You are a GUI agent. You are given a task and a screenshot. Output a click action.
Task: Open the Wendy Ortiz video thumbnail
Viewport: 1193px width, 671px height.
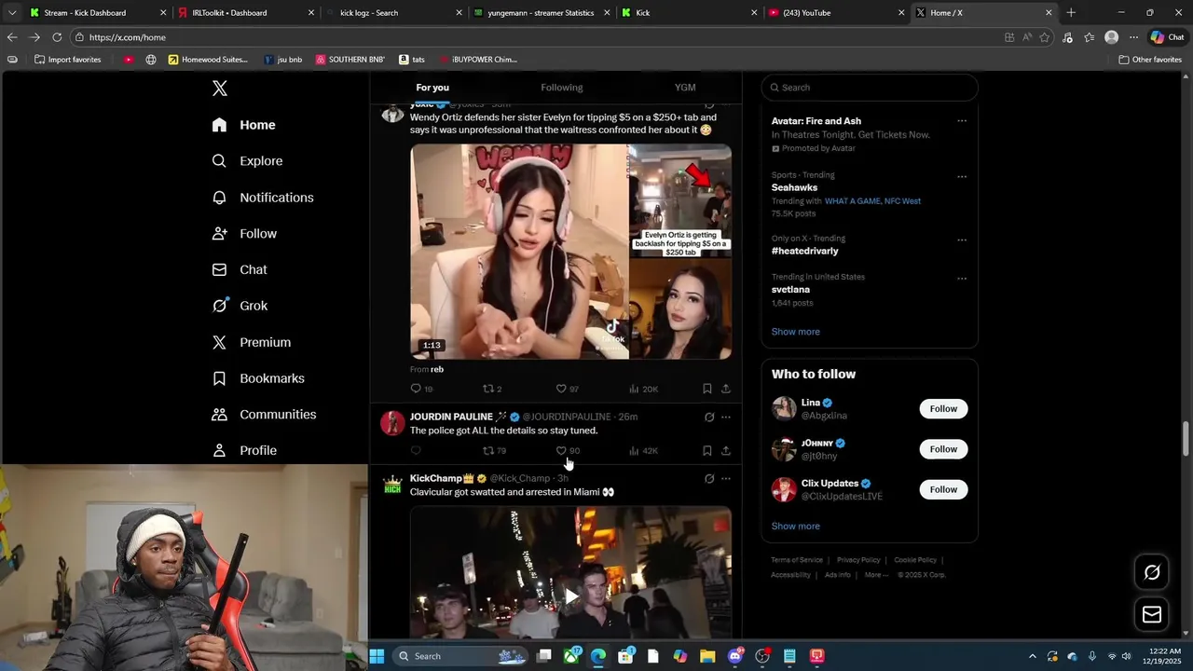click(570, 252)
